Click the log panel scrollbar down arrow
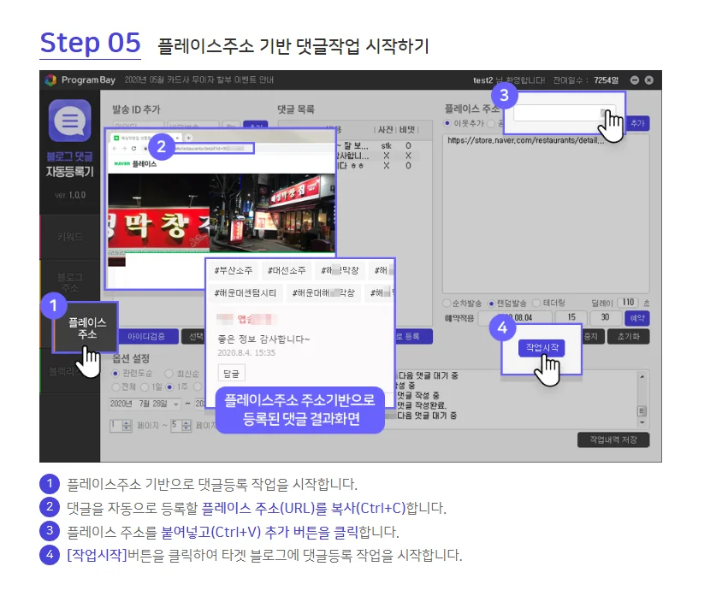 click(x=642, y=422)
